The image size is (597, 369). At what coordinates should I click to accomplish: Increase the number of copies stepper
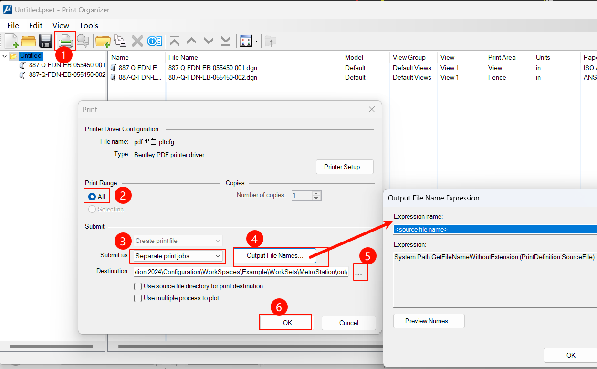[x=316, y=193]
